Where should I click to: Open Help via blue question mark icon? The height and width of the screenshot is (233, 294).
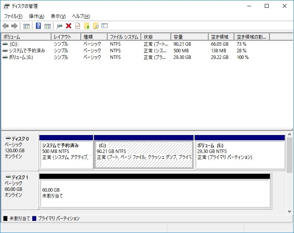tap(38, 26)
